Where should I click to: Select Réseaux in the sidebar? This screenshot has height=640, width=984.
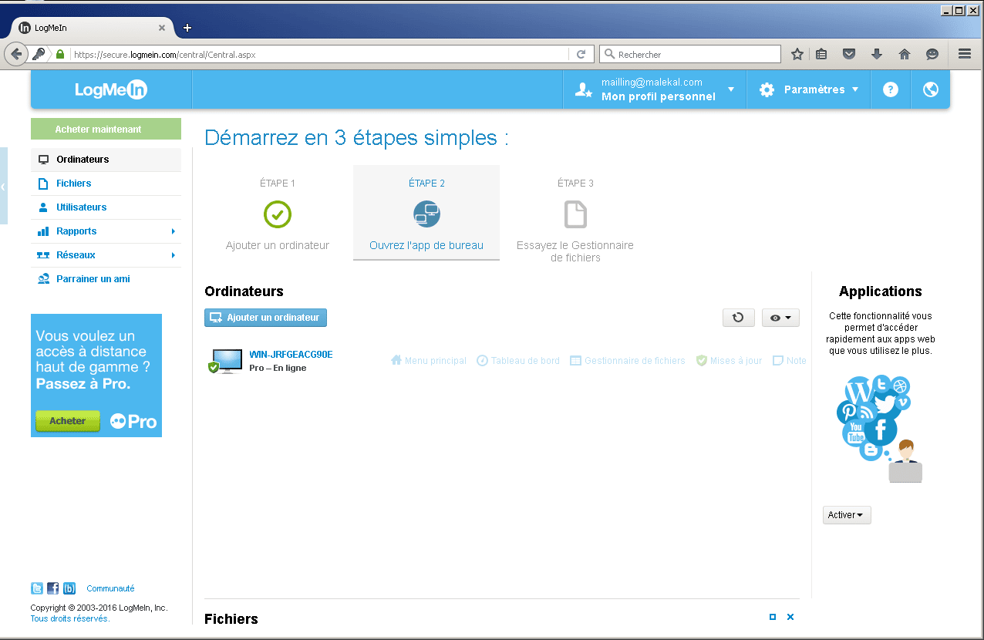(x=106, y=255)
